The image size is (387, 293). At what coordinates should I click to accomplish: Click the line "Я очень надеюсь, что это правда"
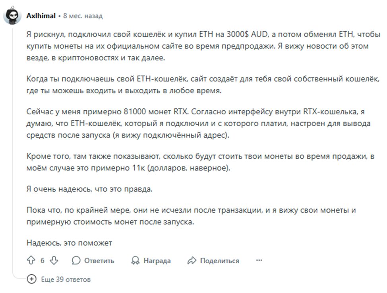click(x=90, y=189)
